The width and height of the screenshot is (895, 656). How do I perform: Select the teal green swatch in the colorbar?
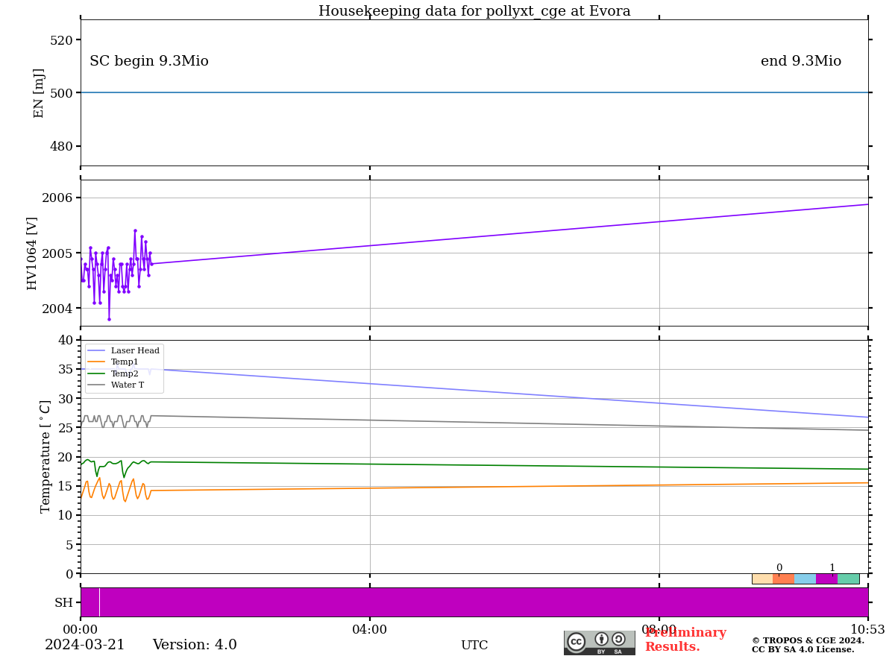pyautogui.click(x=848, y=578)
